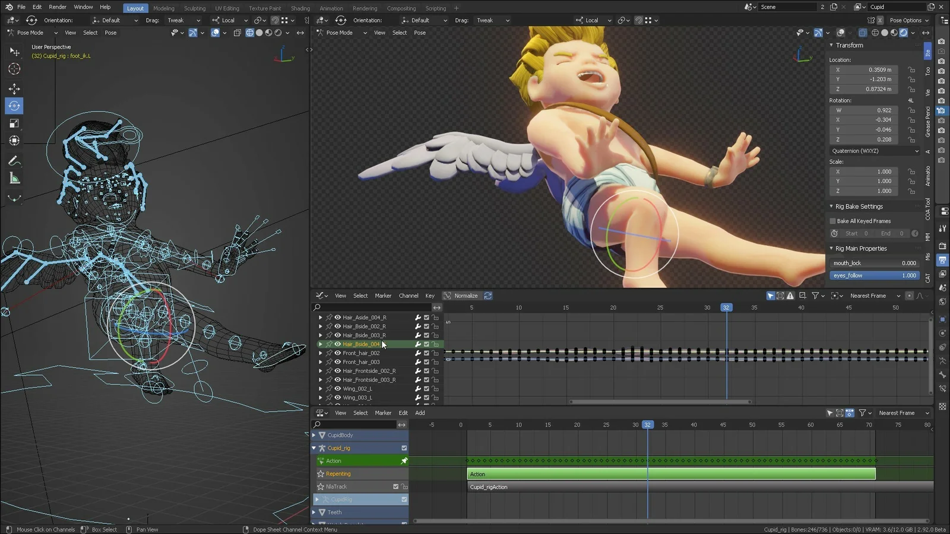Select the Annotate tool
The width and height of the screenshot is (950, 534).
tap(14, 160)
